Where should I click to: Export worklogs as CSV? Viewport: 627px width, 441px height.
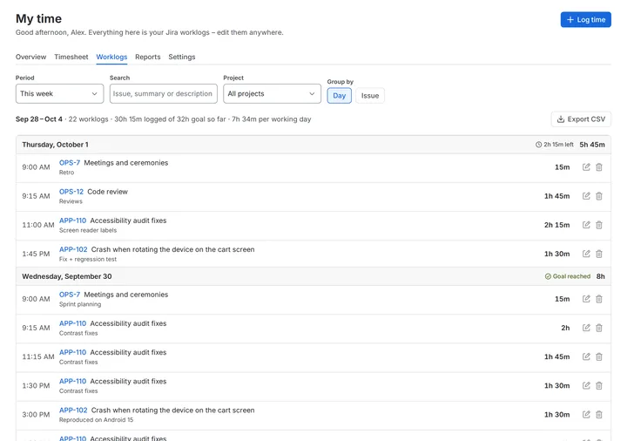[x=581, y=119]
